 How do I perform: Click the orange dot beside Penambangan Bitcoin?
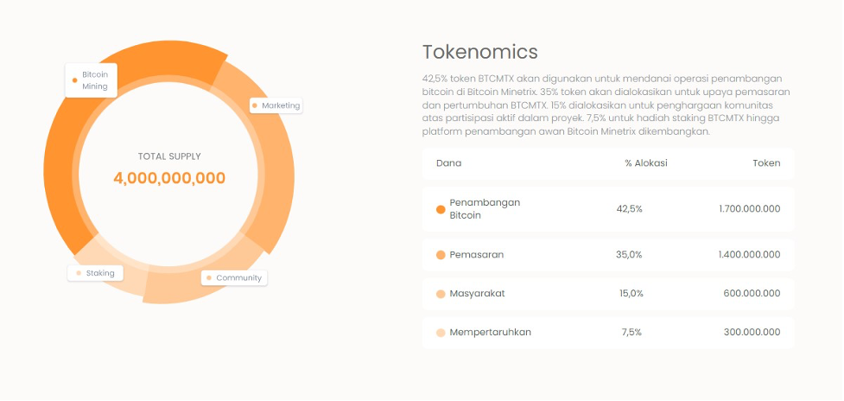point(441,209)
